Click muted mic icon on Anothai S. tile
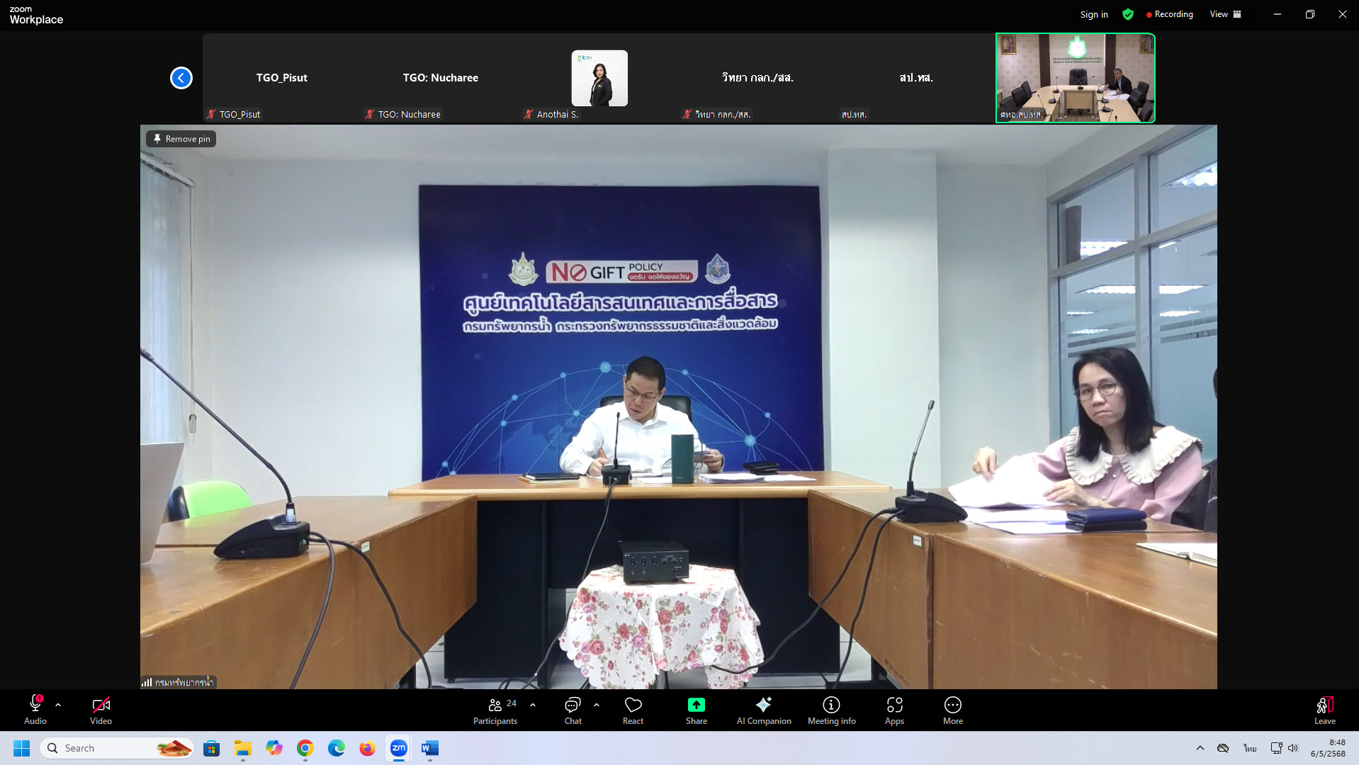This screenshot has width=1359, height=765. tap(529, 114)
